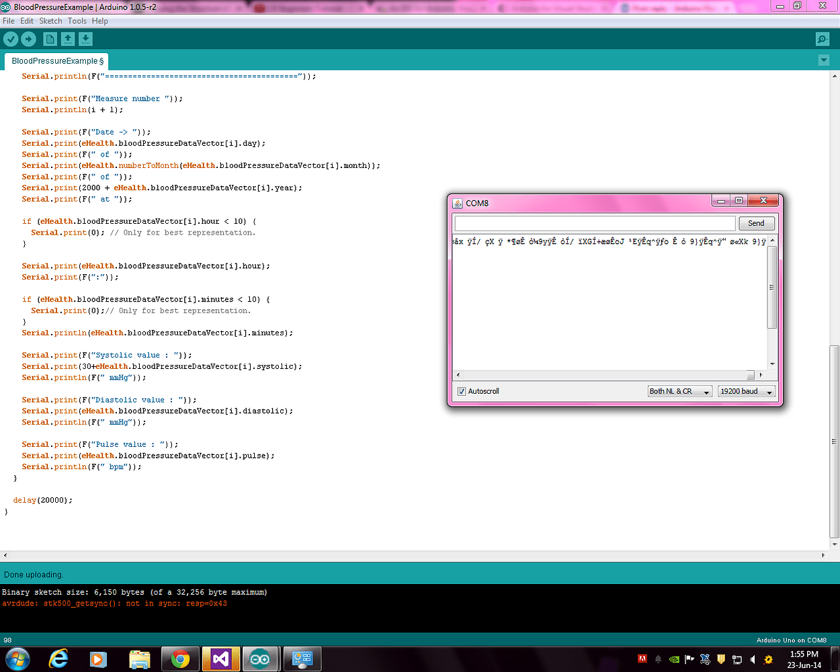The height and width of the screenshot is (672, 840).
Task: Click the Upload arrow icon
Action: pos(28,39)
